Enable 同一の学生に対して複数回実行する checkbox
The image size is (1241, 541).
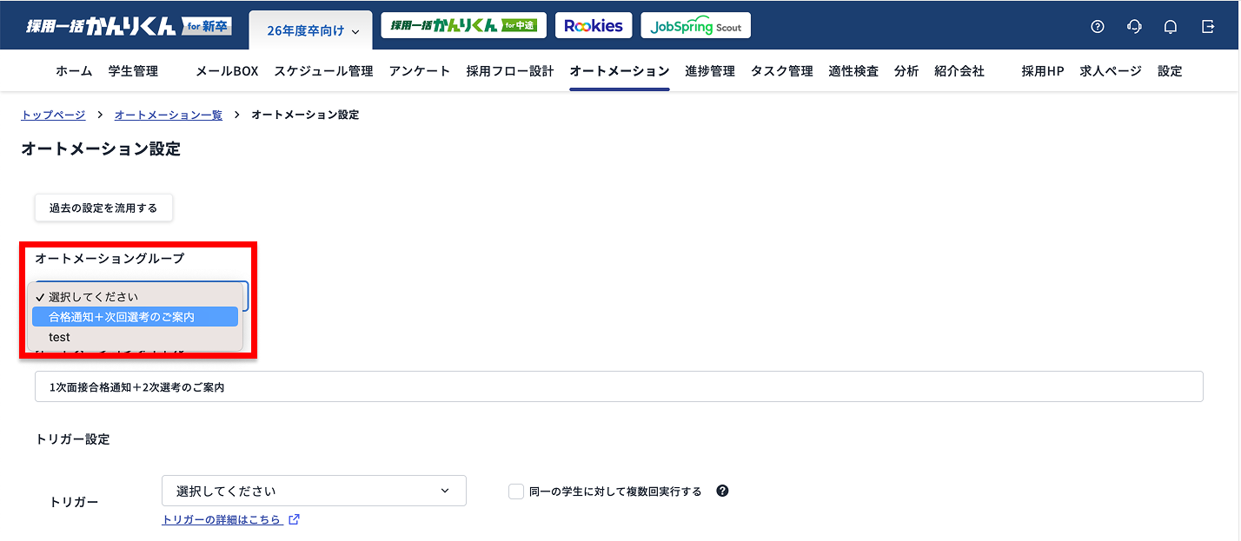point(514,491)
